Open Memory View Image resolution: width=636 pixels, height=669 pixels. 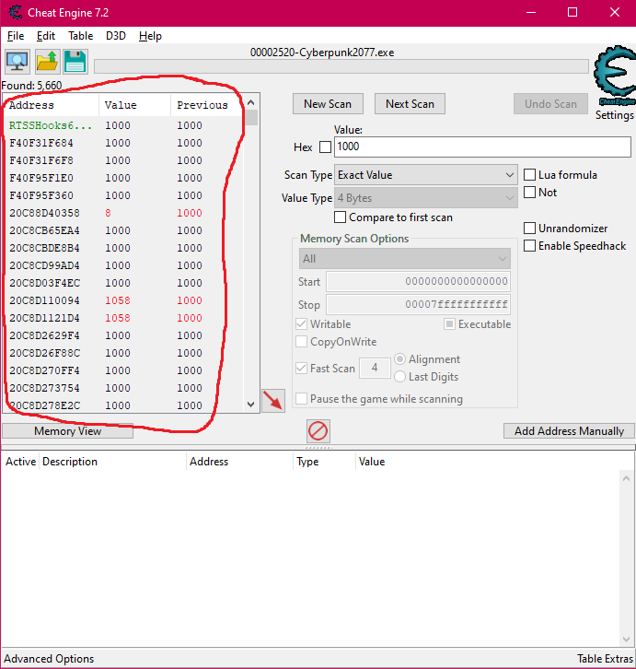(68, 431)
